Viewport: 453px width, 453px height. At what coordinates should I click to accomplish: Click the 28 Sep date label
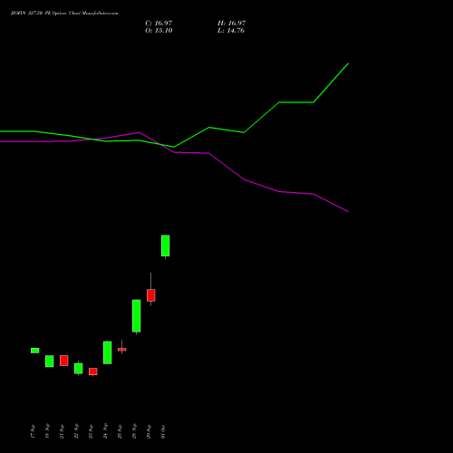(x=134, y=431)
